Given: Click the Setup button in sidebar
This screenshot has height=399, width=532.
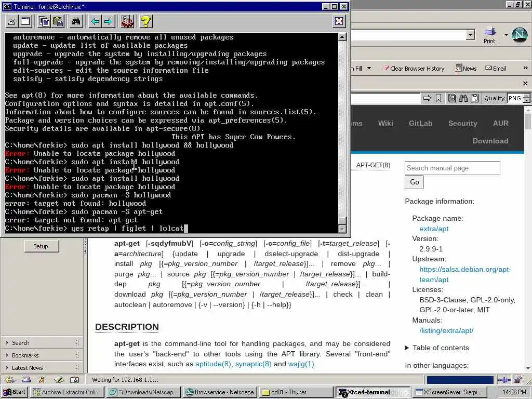Looking at the screenshot, I should tap(42, 246).
